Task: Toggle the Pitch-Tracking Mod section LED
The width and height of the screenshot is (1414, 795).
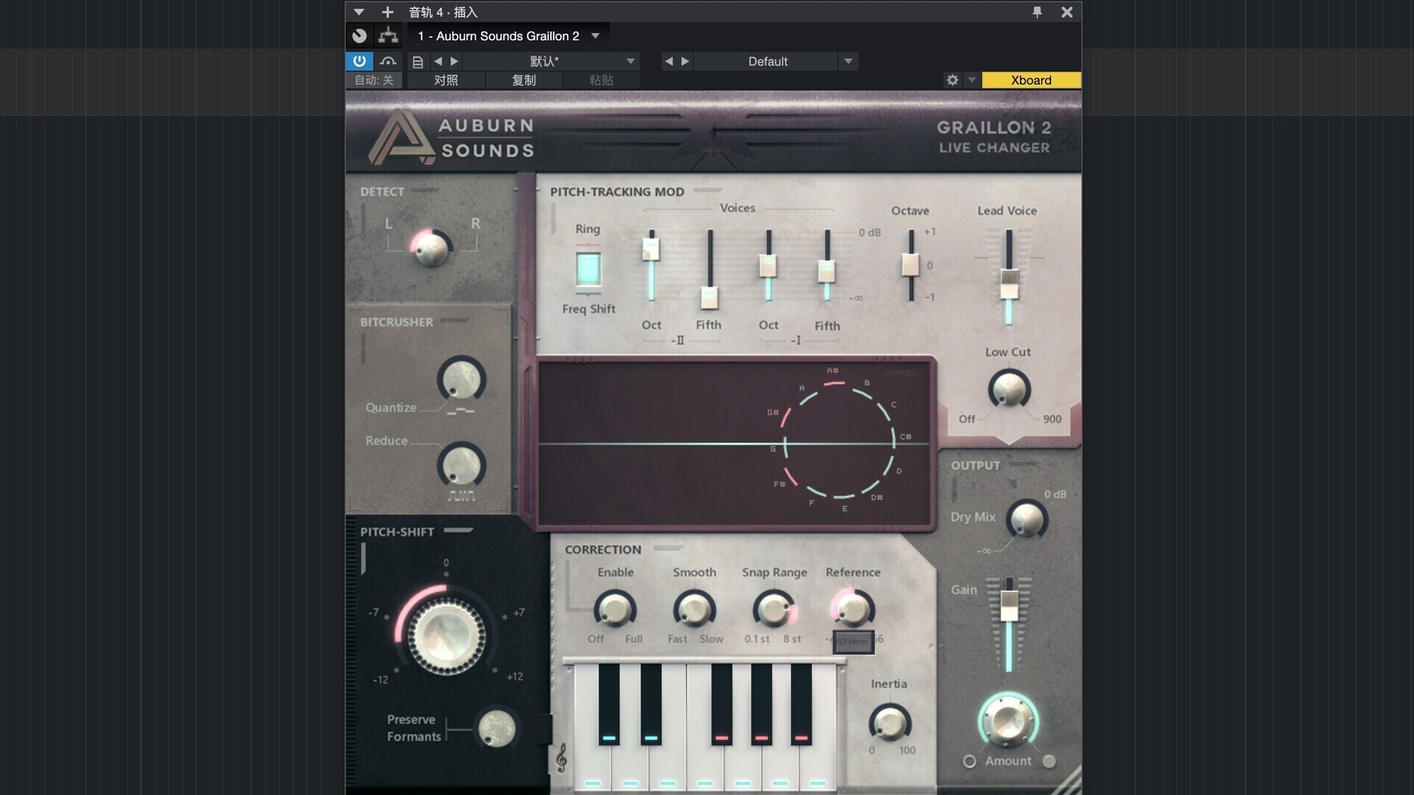Action: pyautogui.click(x=707, y=190)
